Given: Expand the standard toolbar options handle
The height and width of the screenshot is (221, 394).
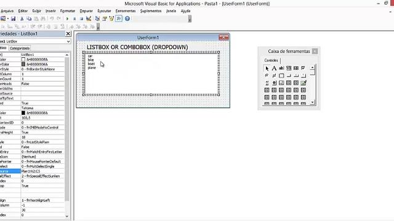Looking at the screenshot, I should coord(190,19).
